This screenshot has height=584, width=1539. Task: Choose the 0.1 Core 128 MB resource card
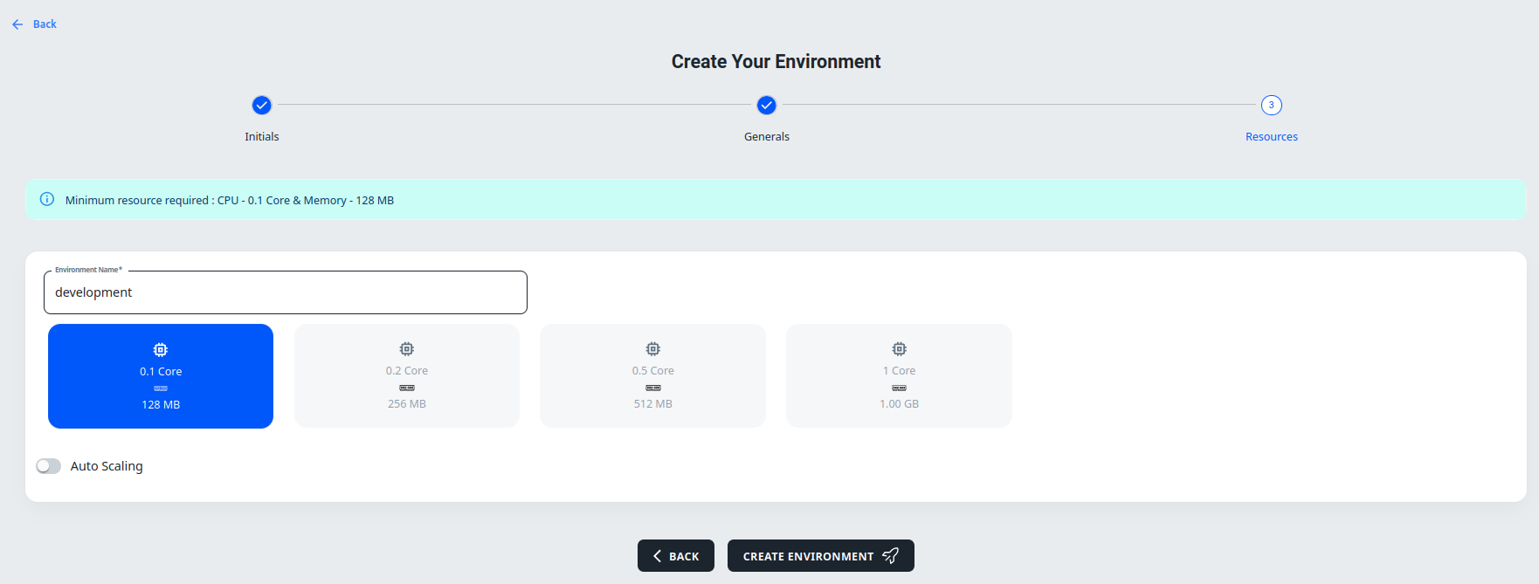(x=161, y=376)
